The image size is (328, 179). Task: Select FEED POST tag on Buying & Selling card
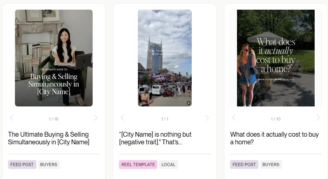22,164
